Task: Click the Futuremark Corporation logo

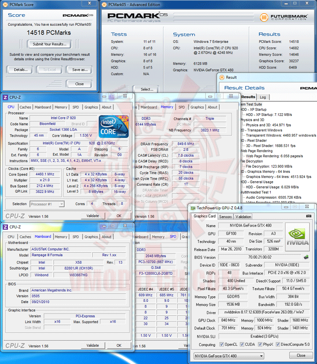Action: [x=284, y=17]
